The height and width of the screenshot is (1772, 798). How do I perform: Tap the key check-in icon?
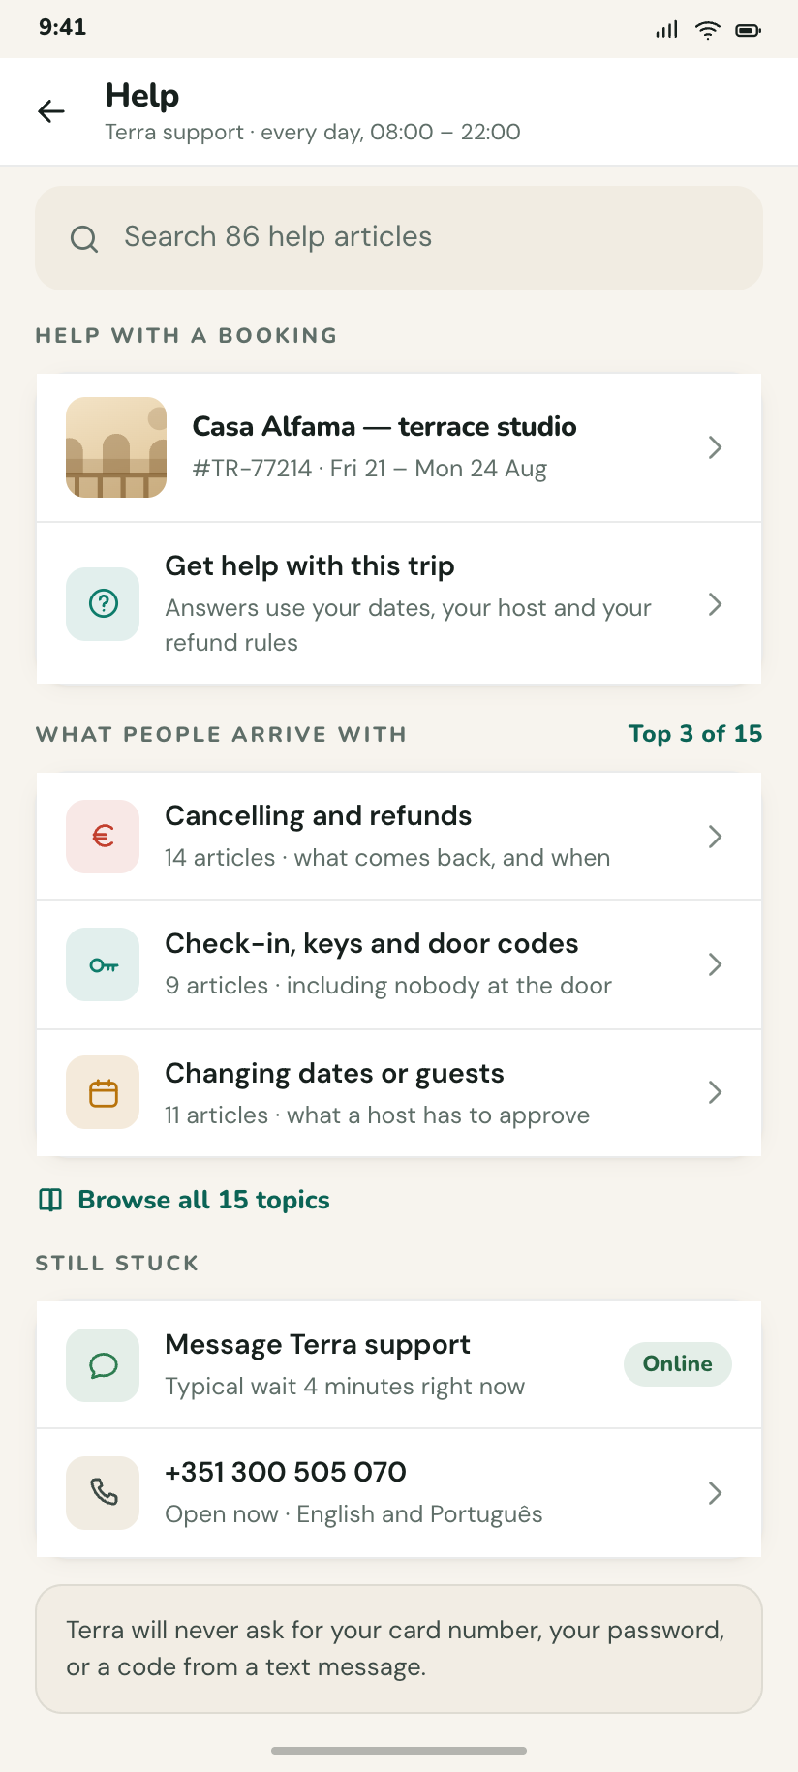click(103, 964)
